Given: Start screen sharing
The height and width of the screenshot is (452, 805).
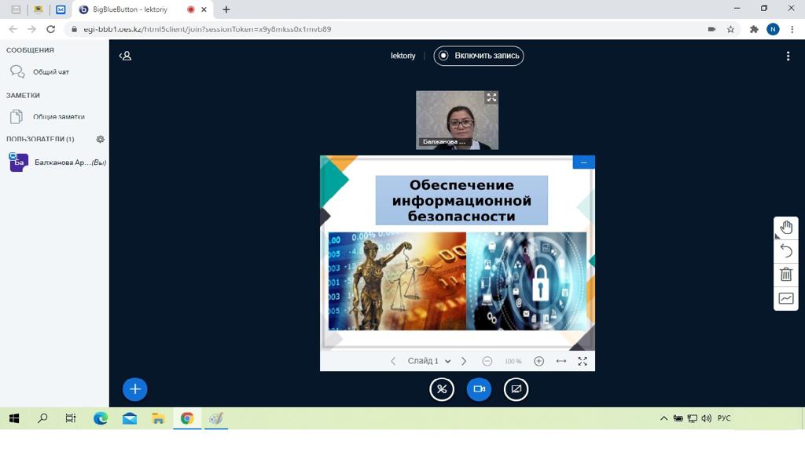Looking at the screenshot, I should pyautogui.click(x=516, y=389).
